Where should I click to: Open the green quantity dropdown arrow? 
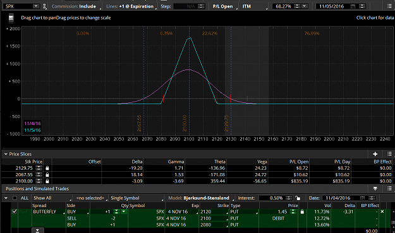(x=123, y=212)
